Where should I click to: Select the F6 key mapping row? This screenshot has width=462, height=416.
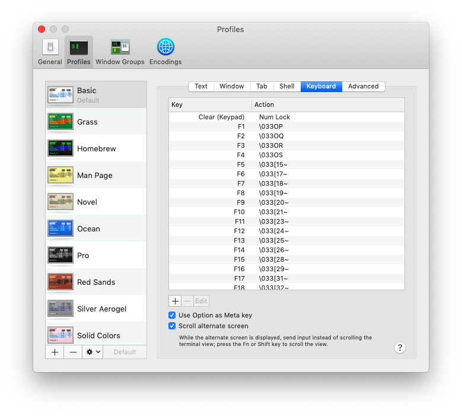(286, 174)
